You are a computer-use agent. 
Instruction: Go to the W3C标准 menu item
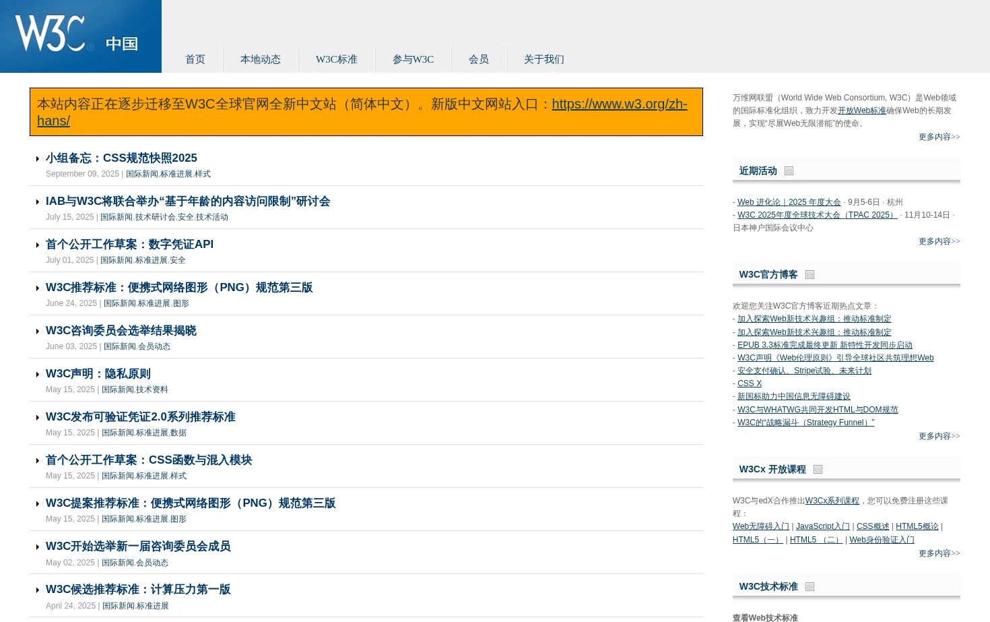(337, 59)
